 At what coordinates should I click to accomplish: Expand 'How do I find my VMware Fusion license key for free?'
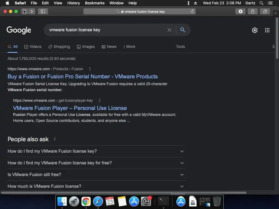(96, 163)
